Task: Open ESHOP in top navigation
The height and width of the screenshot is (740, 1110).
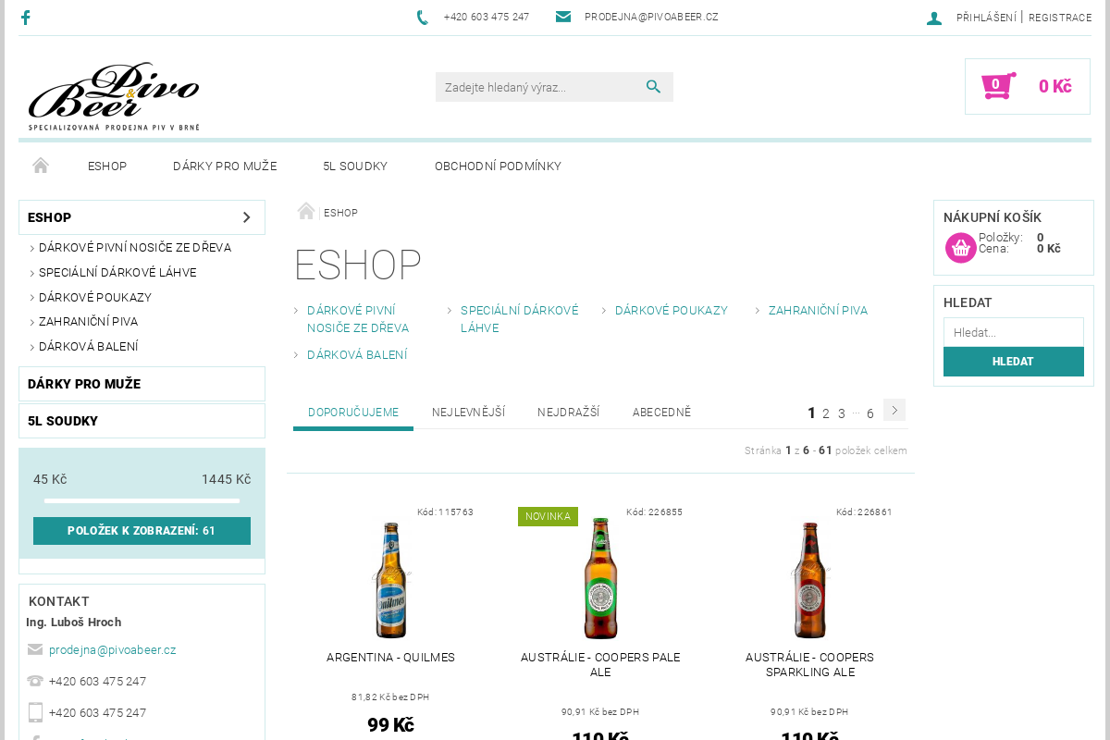Action: pyautogui.click(x=107, y=166)
